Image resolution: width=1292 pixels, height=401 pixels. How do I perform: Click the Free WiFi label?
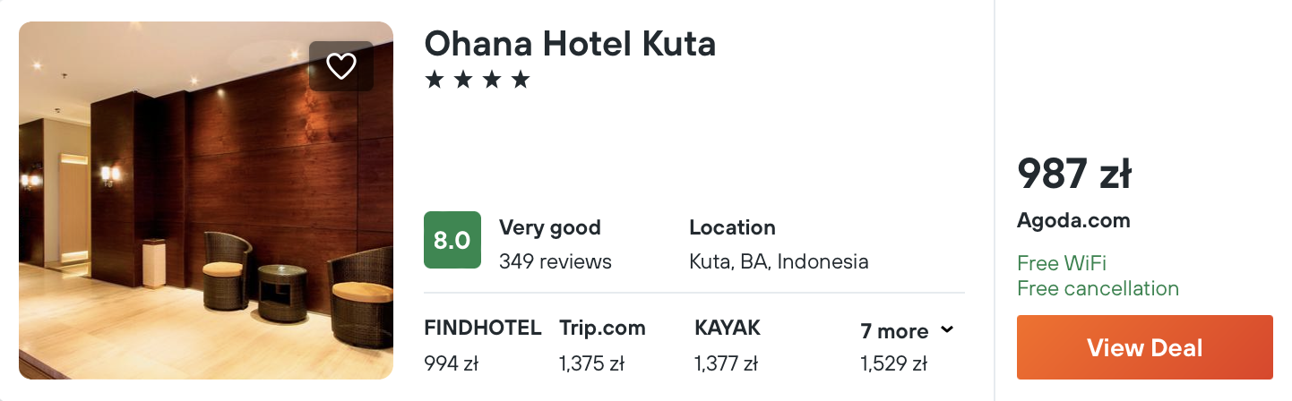click(x=1062, y=263)
